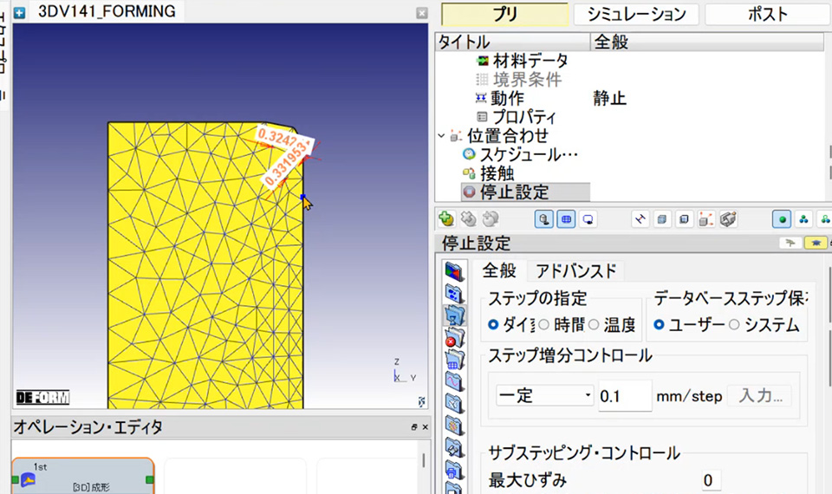
Task: Open the 一定 step increment dropdown
Action: coord(545,395)
